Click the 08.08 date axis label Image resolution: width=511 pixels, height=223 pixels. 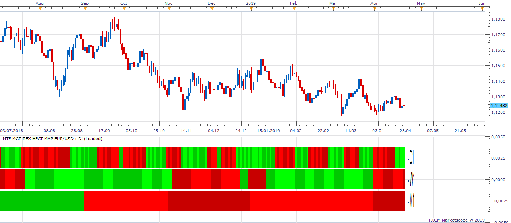pyautogui.click(x=49, y=131)
